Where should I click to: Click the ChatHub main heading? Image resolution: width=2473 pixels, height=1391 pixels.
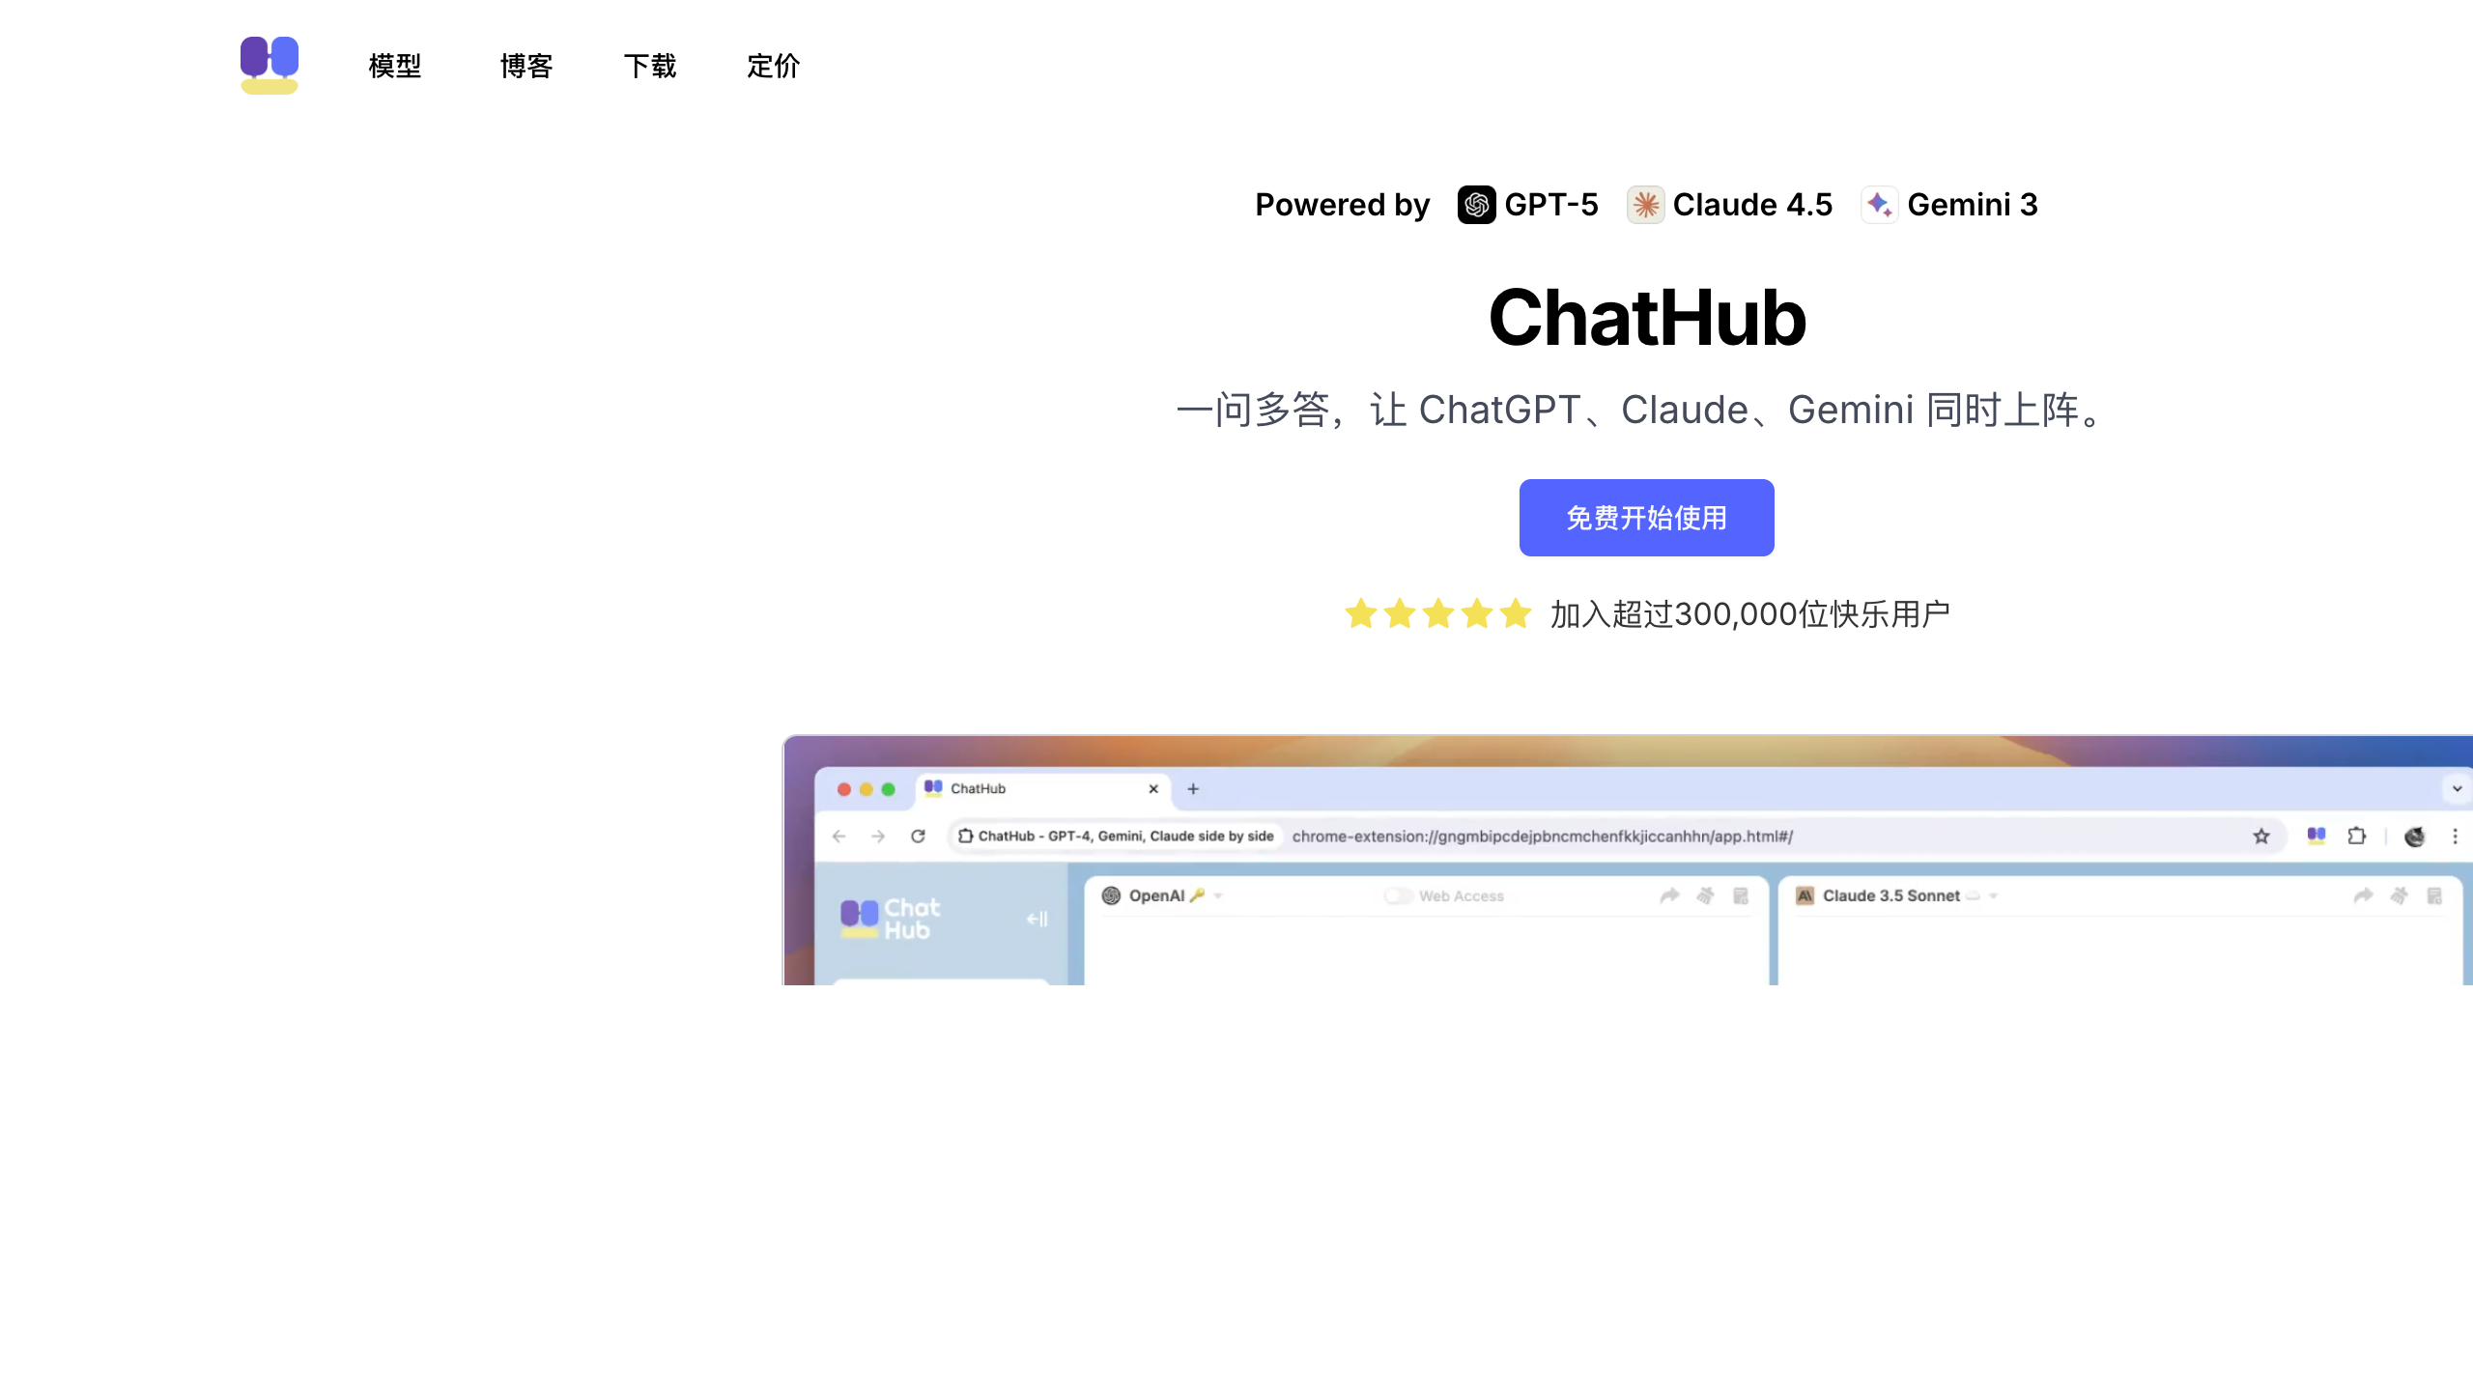1647,318
